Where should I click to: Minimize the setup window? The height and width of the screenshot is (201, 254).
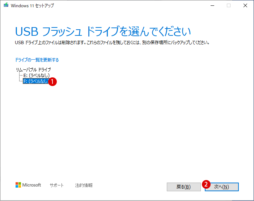click(x=212, y=5)
